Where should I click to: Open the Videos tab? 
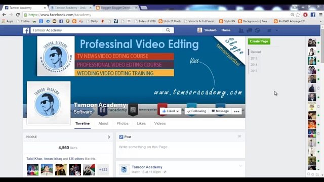[x=160, y=123]
